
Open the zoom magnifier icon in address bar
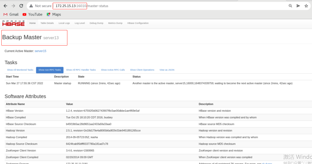tap(290, 6)
